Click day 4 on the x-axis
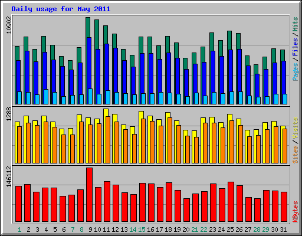Image resolution: width=302 pixels, height=236 pixels. pos(46,230)
